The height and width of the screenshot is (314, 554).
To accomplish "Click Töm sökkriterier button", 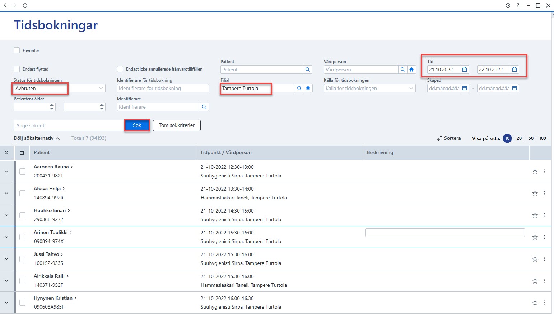I will click(x=177, y=125).
